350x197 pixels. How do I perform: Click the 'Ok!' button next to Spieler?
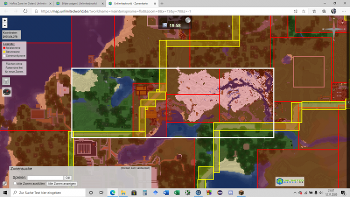67,178
